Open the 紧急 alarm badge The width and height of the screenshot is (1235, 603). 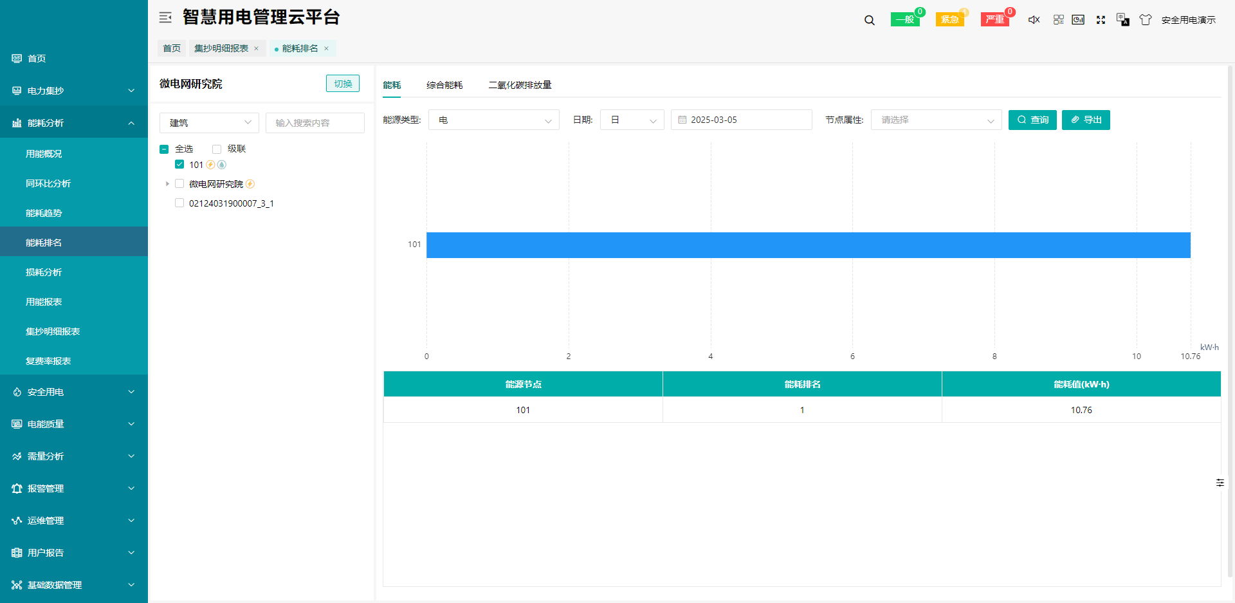949,19
